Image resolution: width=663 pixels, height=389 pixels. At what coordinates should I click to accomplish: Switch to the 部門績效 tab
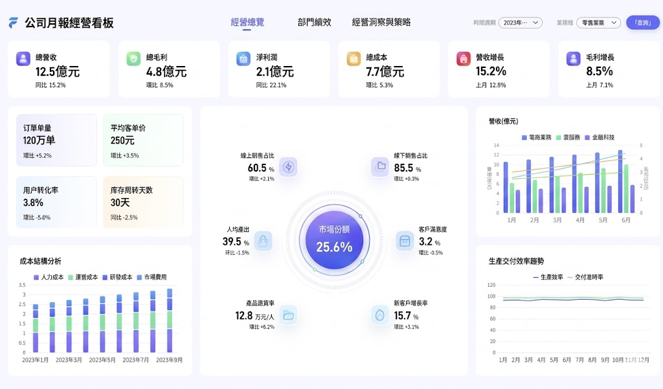pyautogui.click(x=315, y=21)
